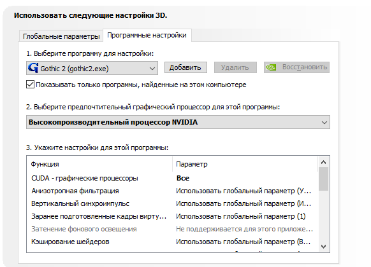The width and height of the screenshot is (371, 267).
Task: Select the Кэширование шейдеров row
Action: coord(172,242)
